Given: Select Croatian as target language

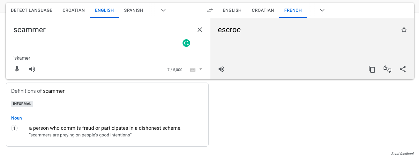Looking at the screenshot, I should coord(263,10).
